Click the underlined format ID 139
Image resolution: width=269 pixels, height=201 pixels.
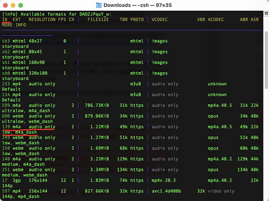[x=6, y=127]
